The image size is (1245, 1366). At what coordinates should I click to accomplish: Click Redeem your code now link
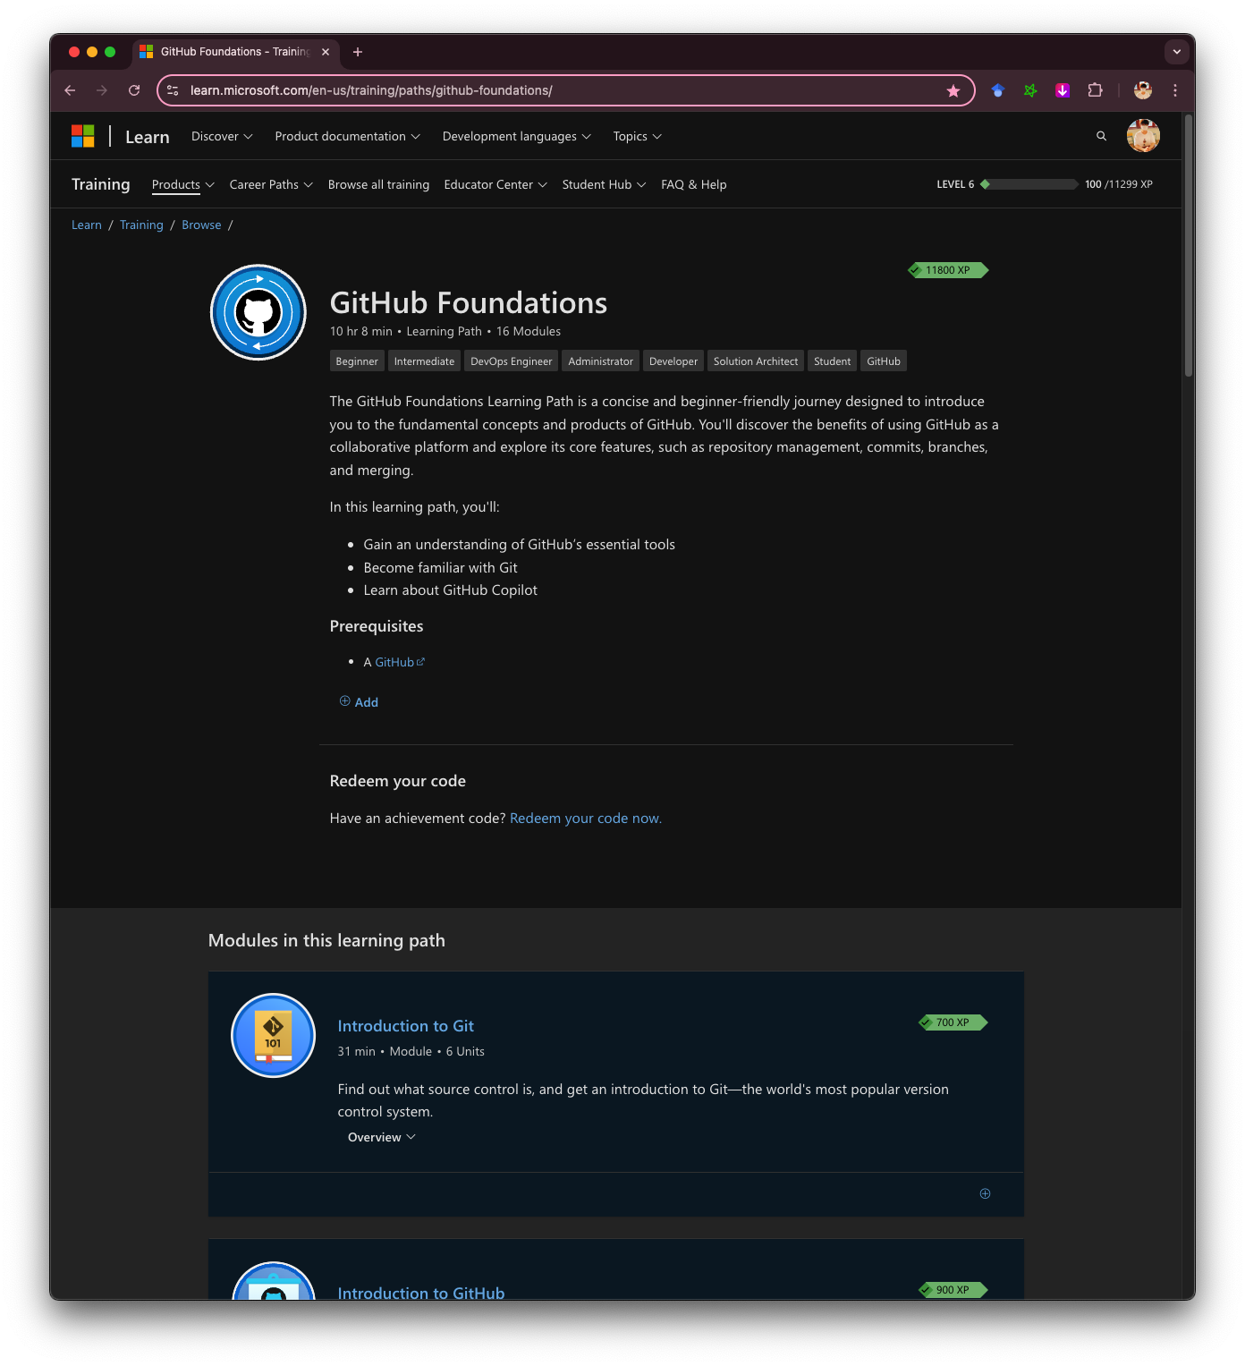tap(586, 819)
